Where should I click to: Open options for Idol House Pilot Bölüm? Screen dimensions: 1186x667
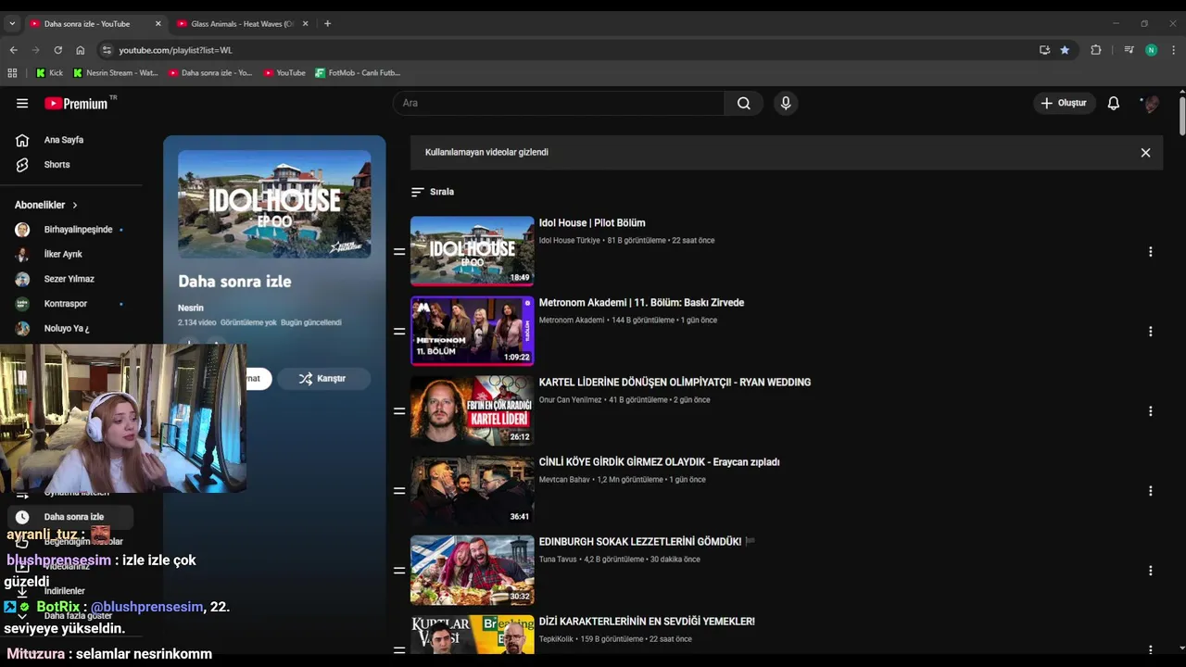point(1150,252)
